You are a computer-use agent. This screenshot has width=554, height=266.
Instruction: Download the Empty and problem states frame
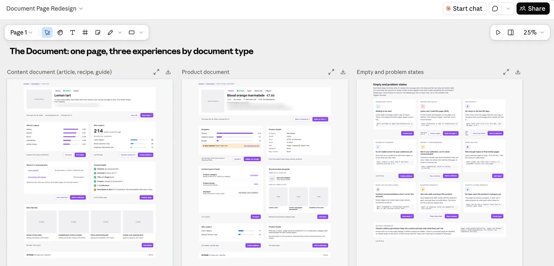(518, 72)
